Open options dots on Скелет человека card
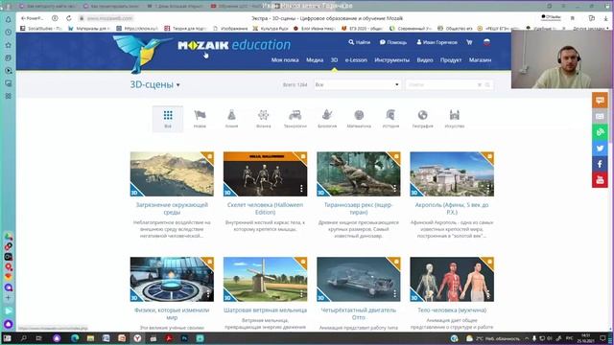The height and width of the screenshot is (345, 614). click(x=301, y=189)
